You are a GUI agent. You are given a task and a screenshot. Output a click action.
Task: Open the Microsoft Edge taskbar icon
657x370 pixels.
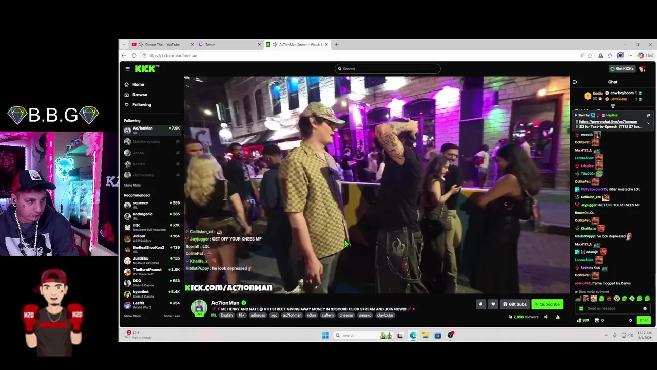click(x=413, y=335)
